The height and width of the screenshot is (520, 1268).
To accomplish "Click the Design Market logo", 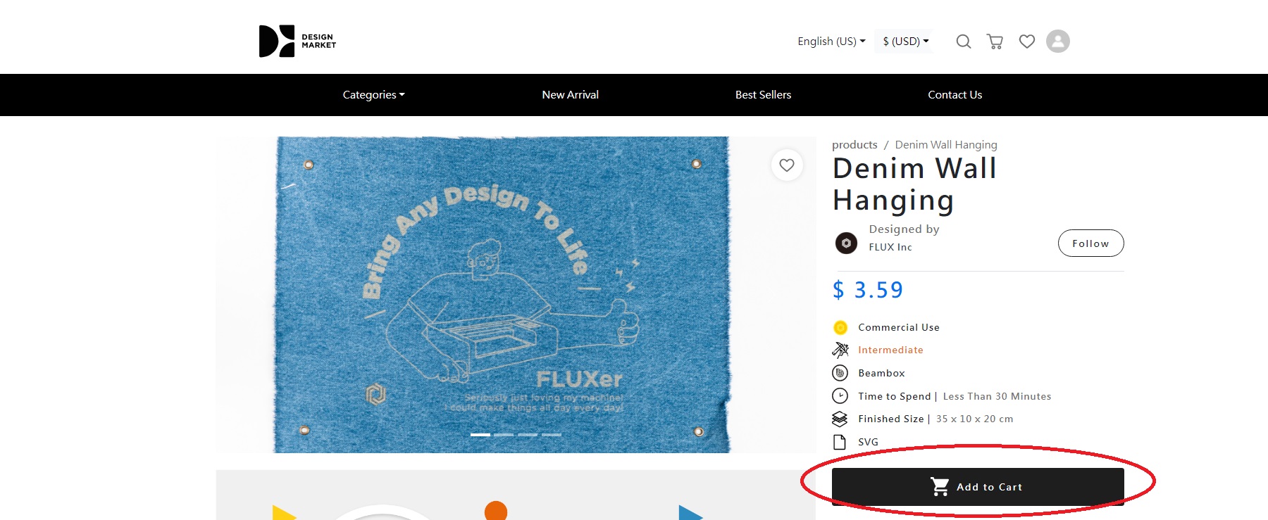I will (297, 42).
